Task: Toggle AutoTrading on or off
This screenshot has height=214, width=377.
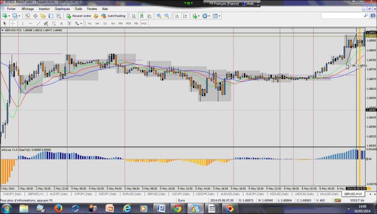Action: (113, 16)
